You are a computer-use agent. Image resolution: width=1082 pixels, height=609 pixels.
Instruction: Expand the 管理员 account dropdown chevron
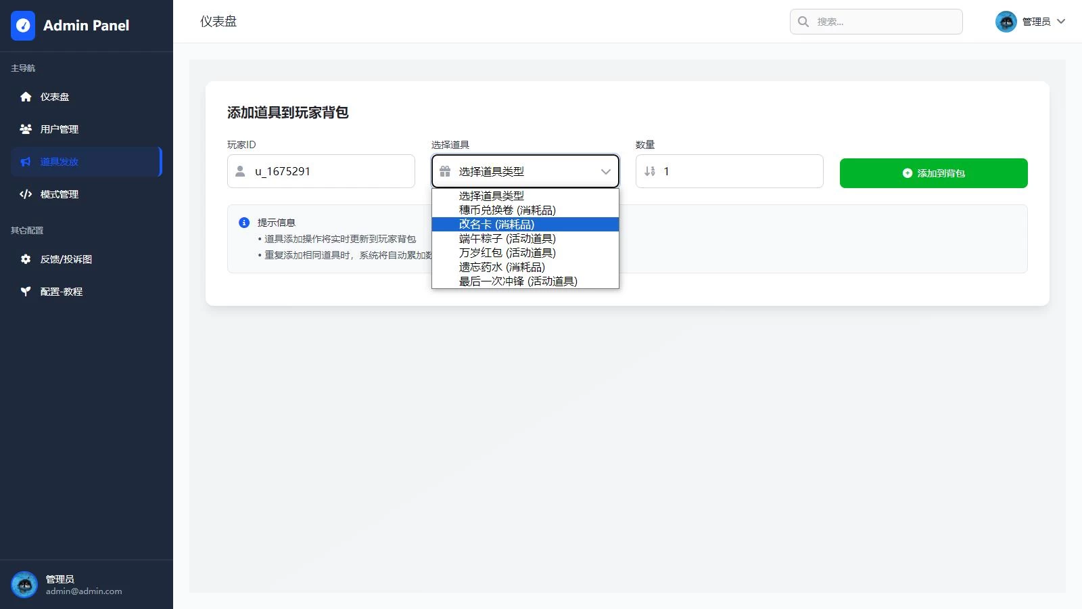[x=1061, y=22]
